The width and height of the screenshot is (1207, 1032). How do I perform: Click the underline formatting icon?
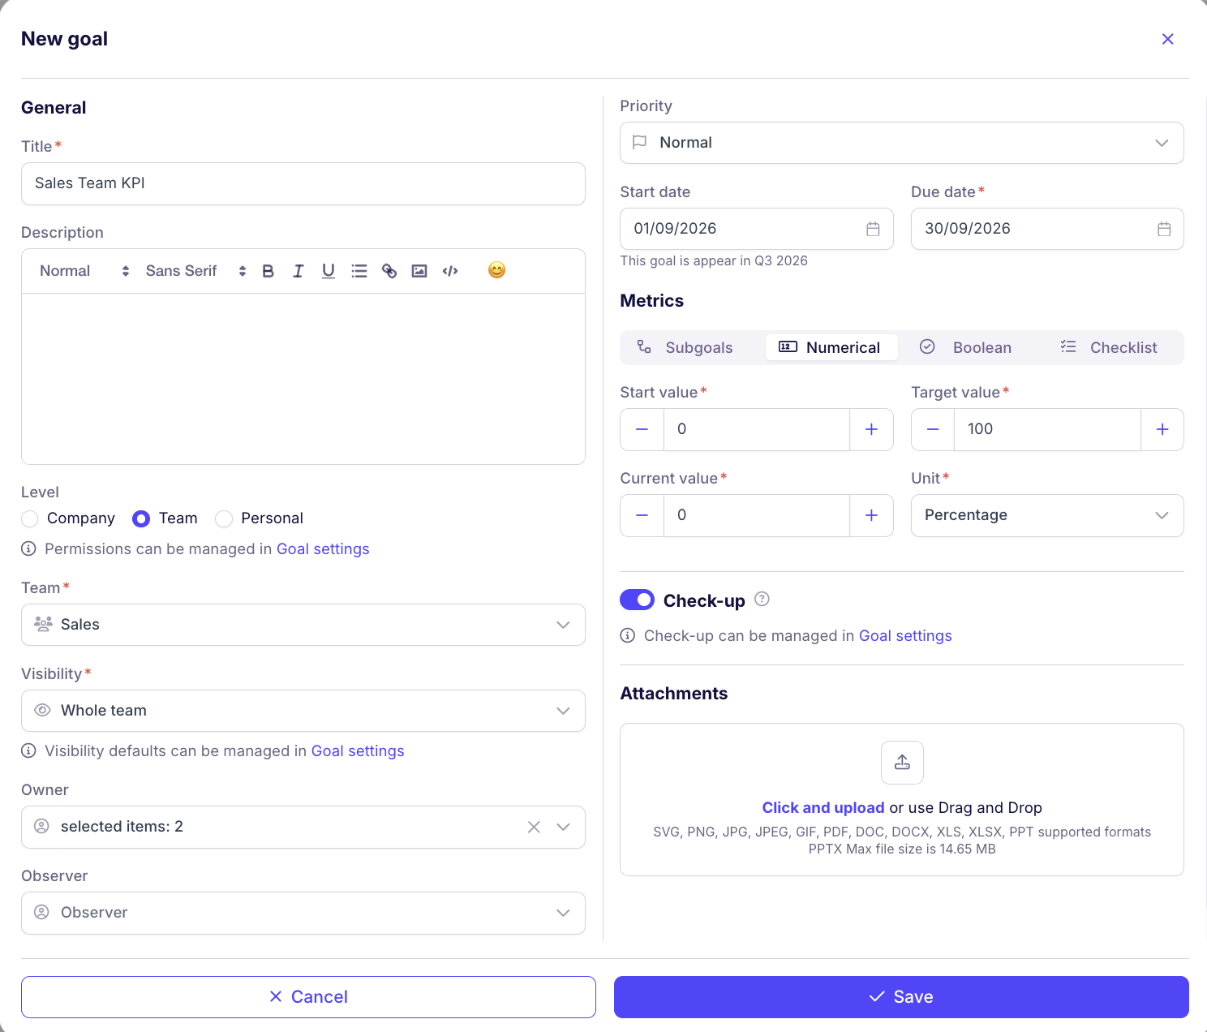coord(329,271)
